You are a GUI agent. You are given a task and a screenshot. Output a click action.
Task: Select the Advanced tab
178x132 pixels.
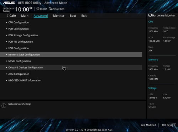coord(41,16)
